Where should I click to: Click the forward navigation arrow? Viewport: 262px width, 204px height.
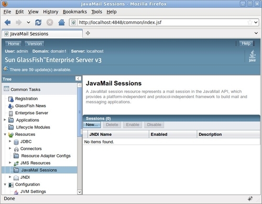[19, 23]
